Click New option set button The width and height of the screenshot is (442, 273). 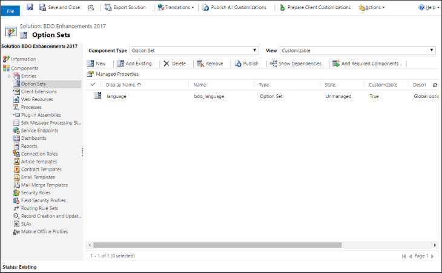pyautogui.click(x=96, y=64)
